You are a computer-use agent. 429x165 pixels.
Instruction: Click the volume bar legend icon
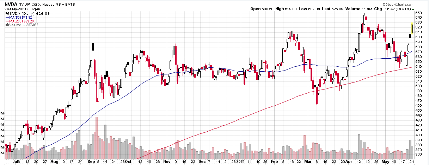[x=7, y=25]
